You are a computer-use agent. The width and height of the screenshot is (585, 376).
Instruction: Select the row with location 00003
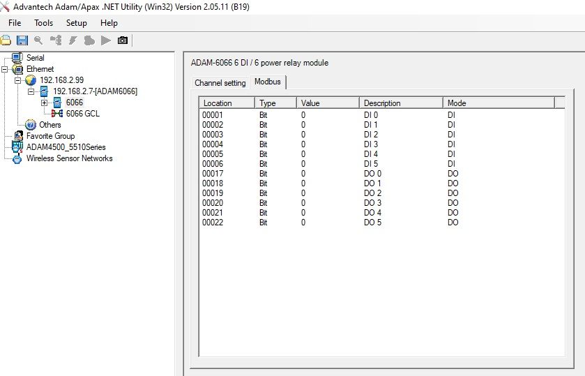[x=381, y=135]
